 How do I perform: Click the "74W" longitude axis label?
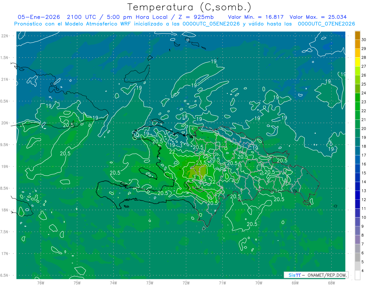(x=113, y=283)
